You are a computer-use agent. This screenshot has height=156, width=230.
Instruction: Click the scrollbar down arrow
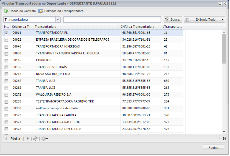(224, 132)
